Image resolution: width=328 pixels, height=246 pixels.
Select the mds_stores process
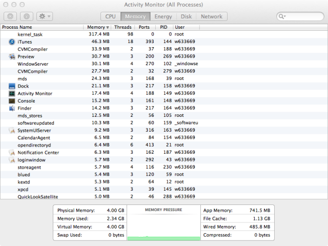click(30, 116)
